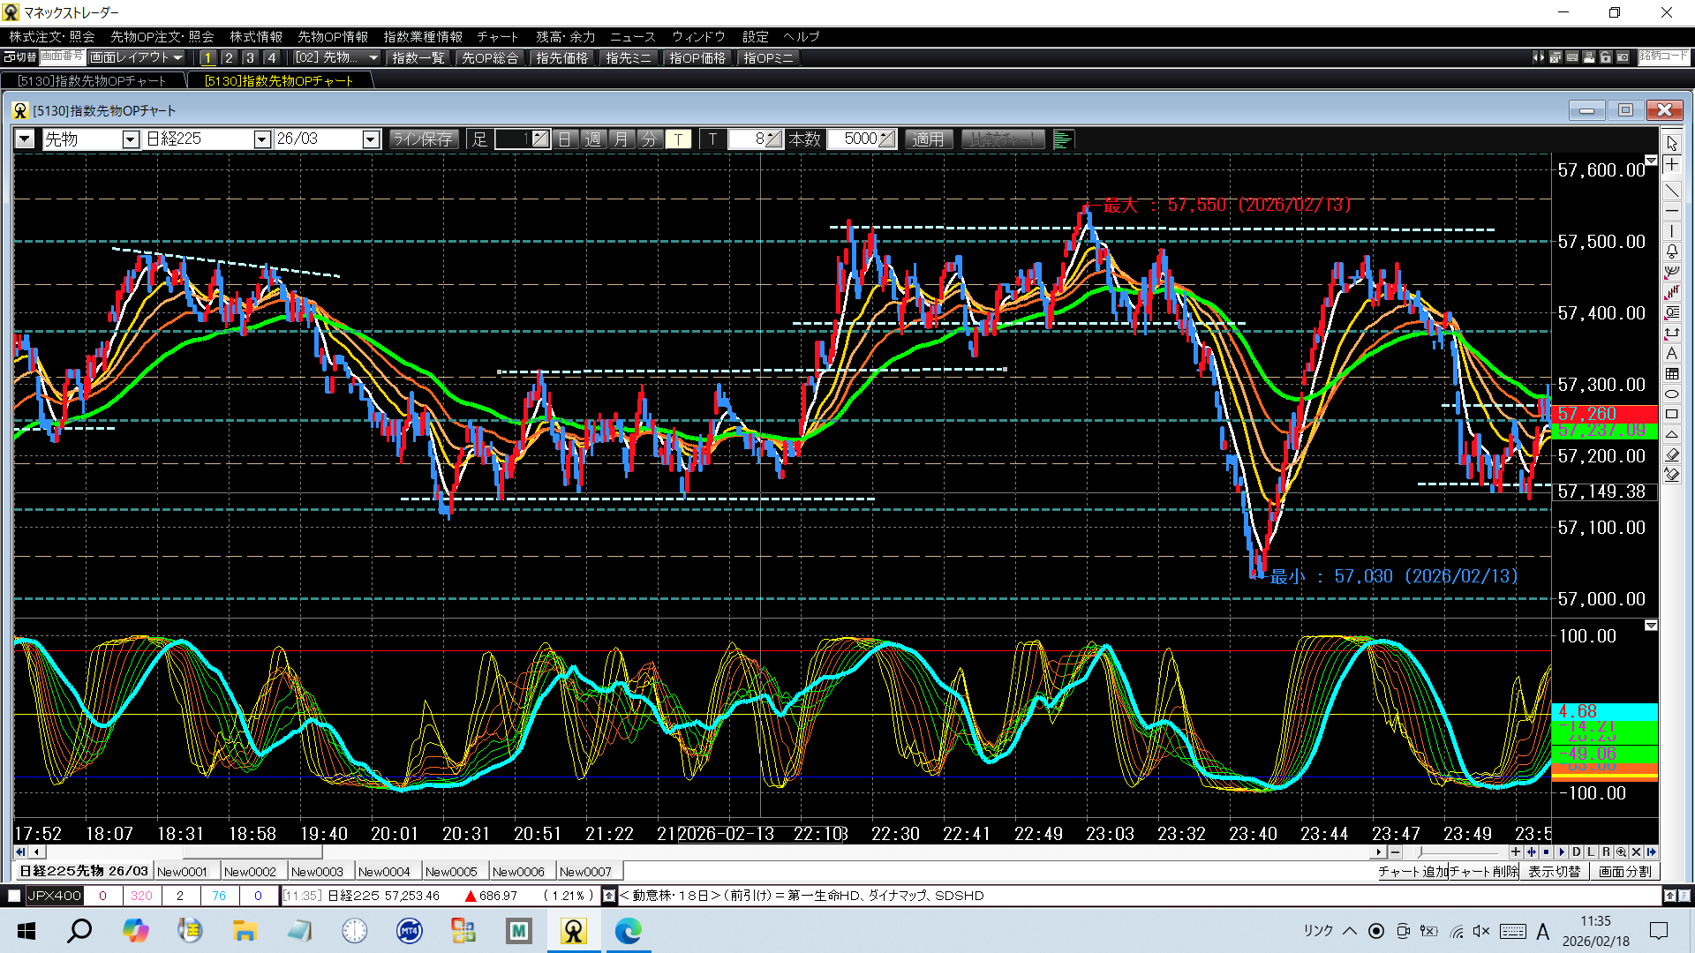This screenshot has height=953, width=1695.
Task: Open the 26/03 contract month dropdown
Action: pos(371,139)
